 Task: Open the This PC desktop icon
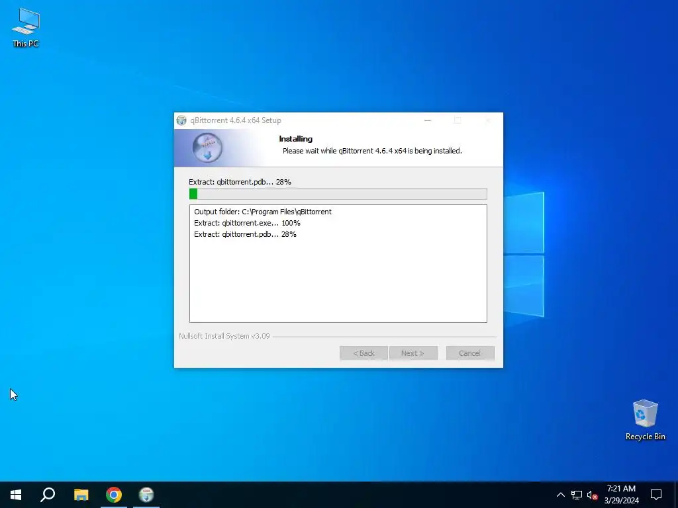pyautogui.click(x=26, y=27)
